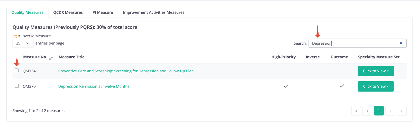The width and height of the screenshot is (420, 127).
Task: Go to next page with the right arrow
Action: (x=390, y=111)
